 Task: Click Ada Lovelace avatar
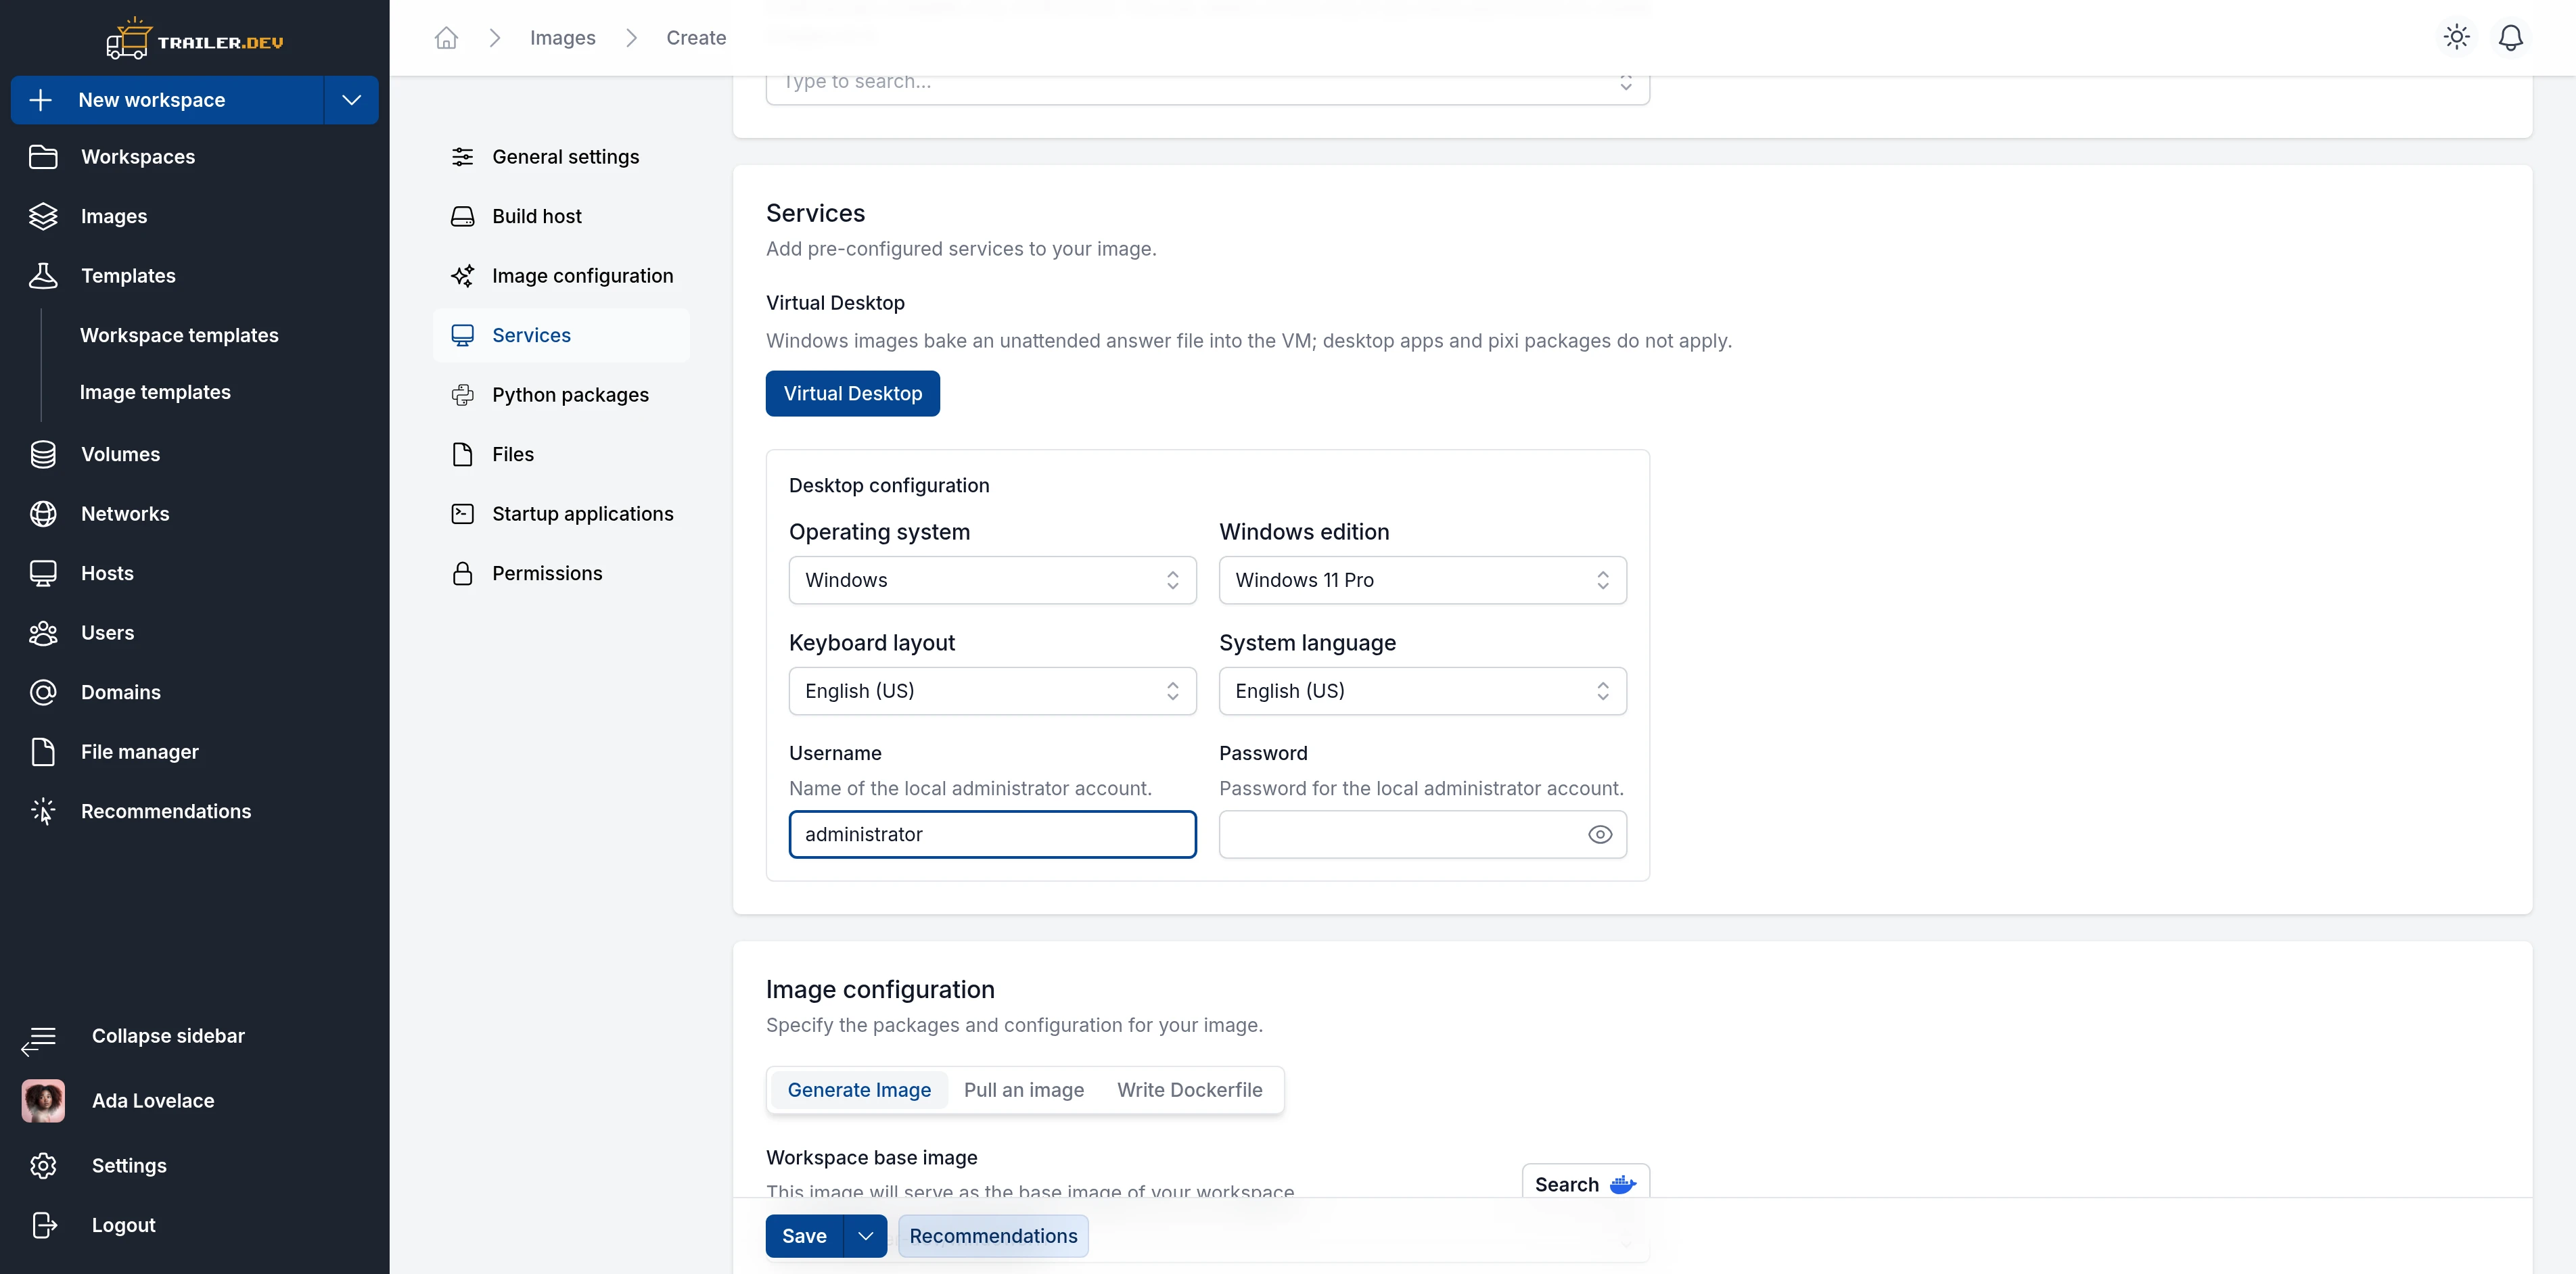coord(43,1101)
